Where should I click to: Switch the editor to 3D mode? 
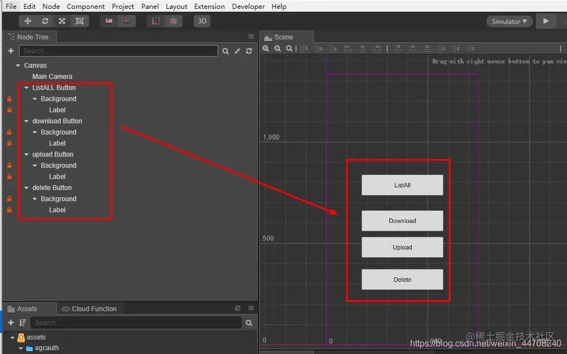(202, 21)
